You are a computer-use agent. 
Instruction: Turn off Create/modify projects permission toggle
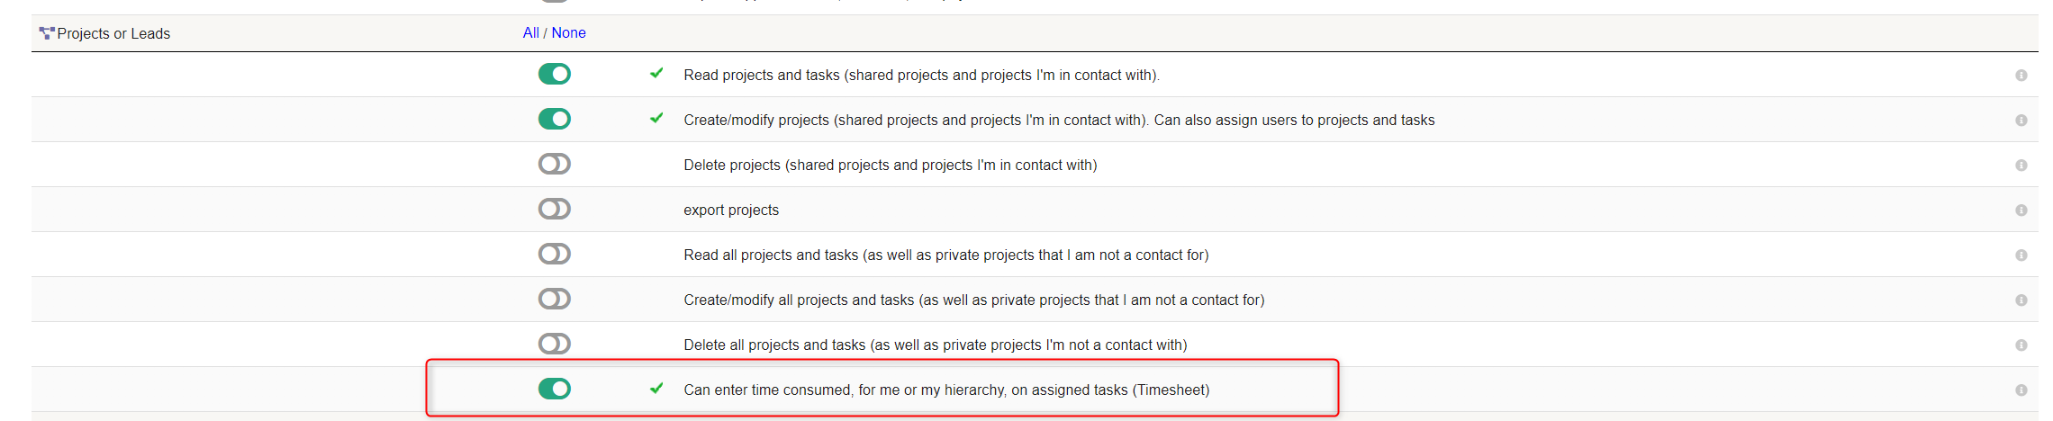pos(555,119)
